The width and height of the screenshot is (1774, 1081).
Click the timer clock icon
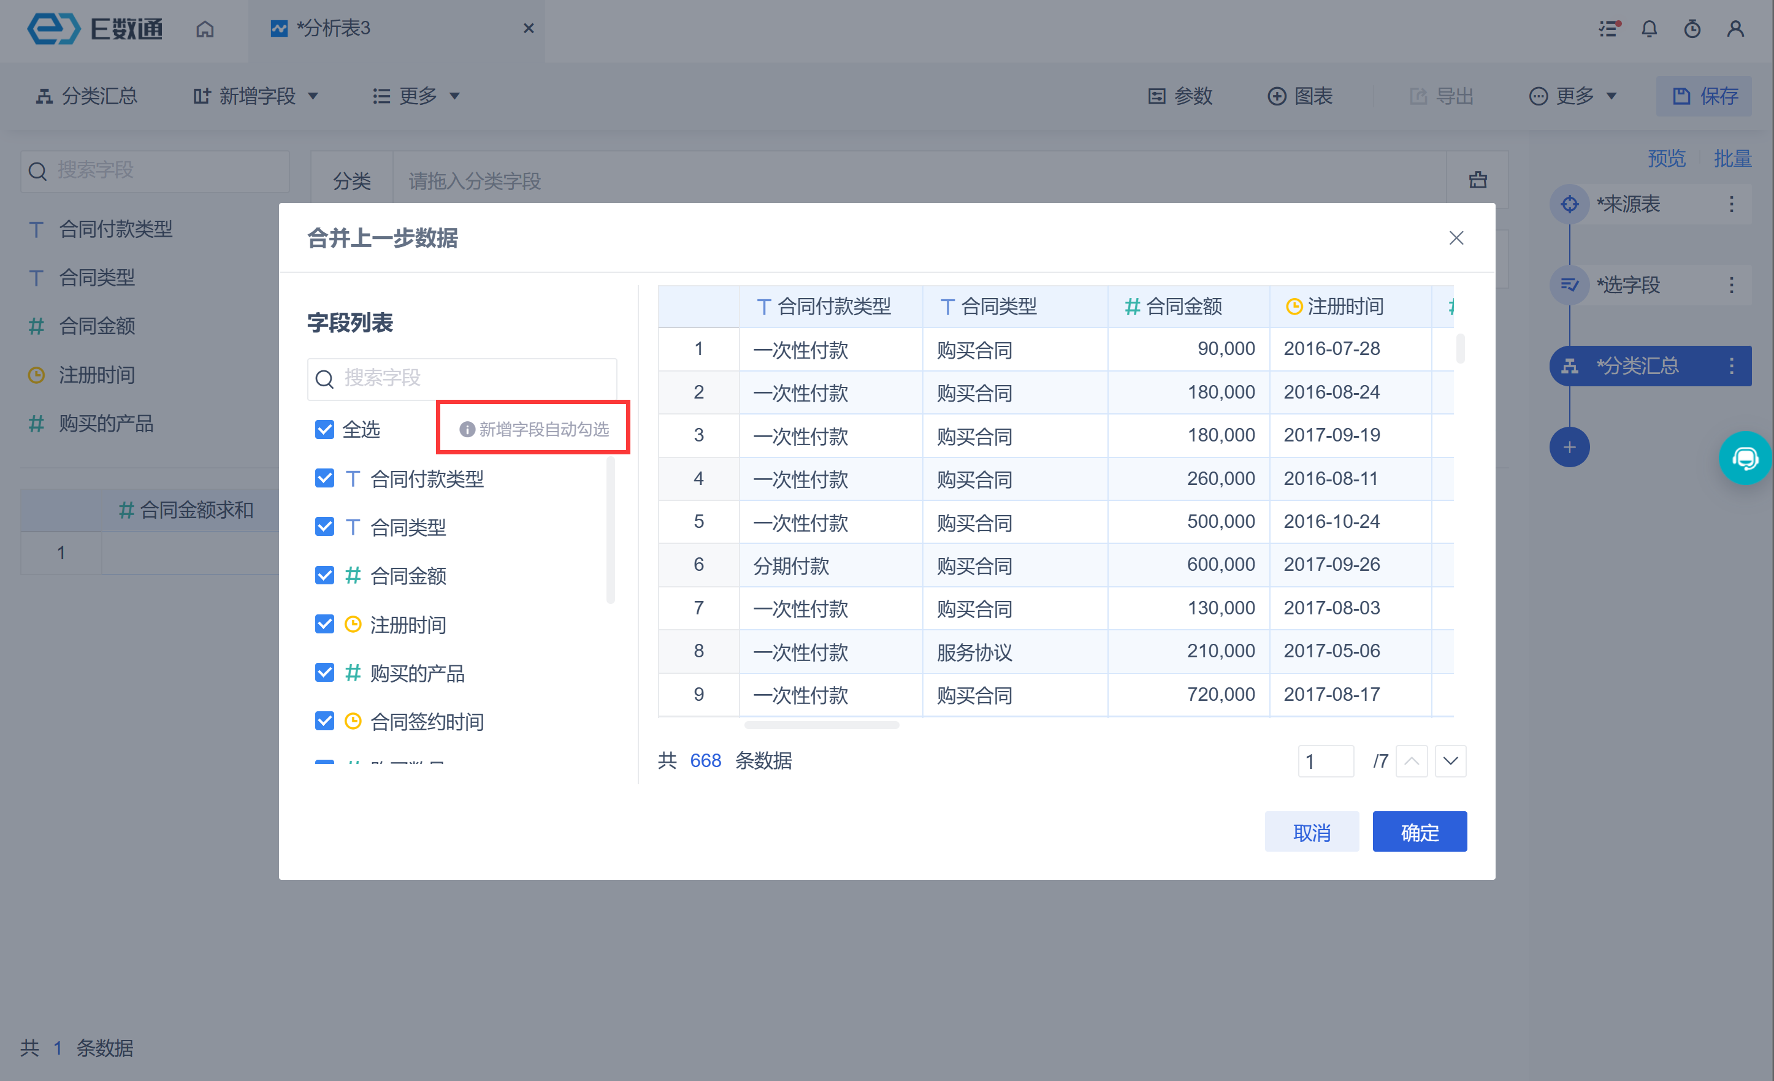(1692, 29)
